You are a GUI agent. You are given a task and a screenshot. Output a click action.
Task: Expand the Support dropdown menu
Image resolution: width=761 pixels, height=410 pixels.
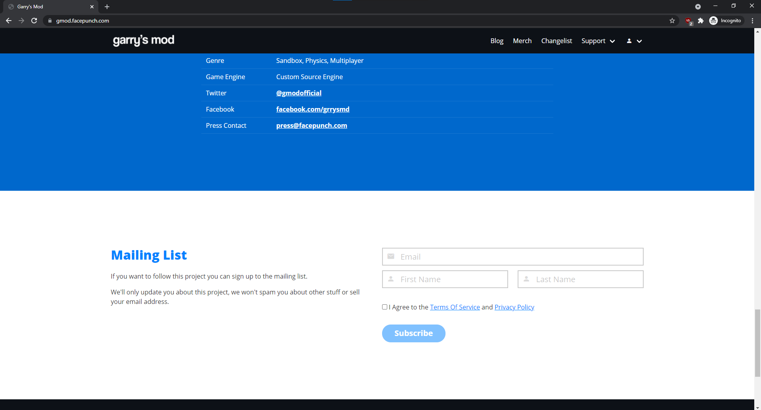tap(598, 41)
